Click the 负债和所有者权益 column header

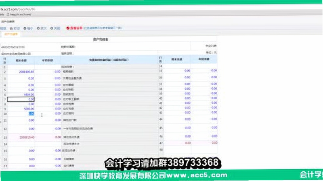point(109,60)
